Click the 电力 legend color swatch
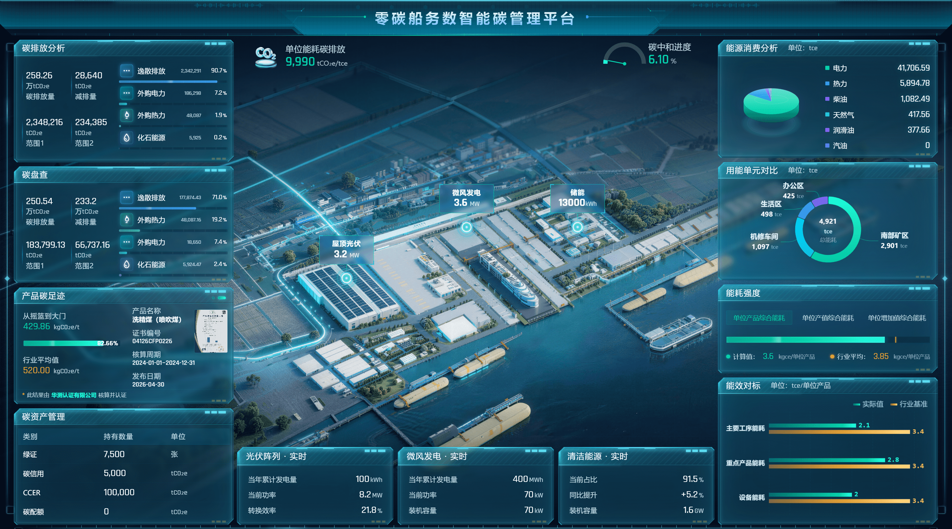This screenshot has height=529, width=952. tap(827, 68)
